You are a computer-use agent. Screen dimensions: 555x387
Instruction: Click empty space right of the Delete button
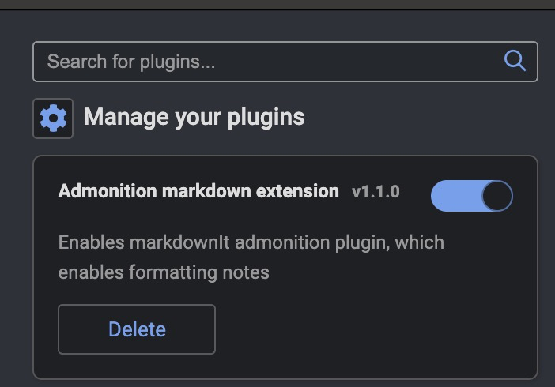click(x=372, y=329)
